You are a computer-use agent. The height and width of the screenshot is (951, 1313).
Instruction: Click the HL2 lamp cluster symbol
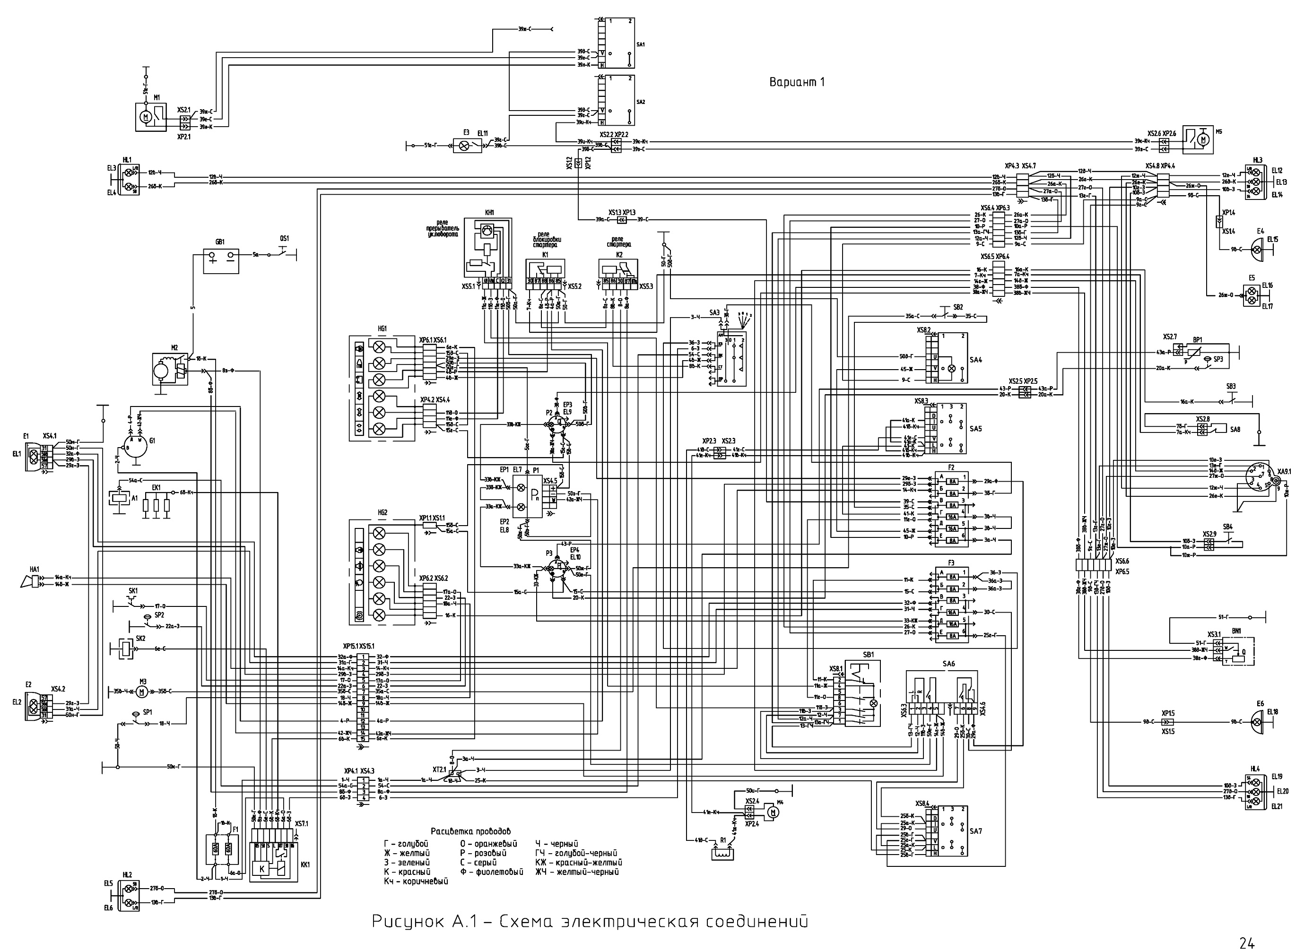tap(129, 895)
